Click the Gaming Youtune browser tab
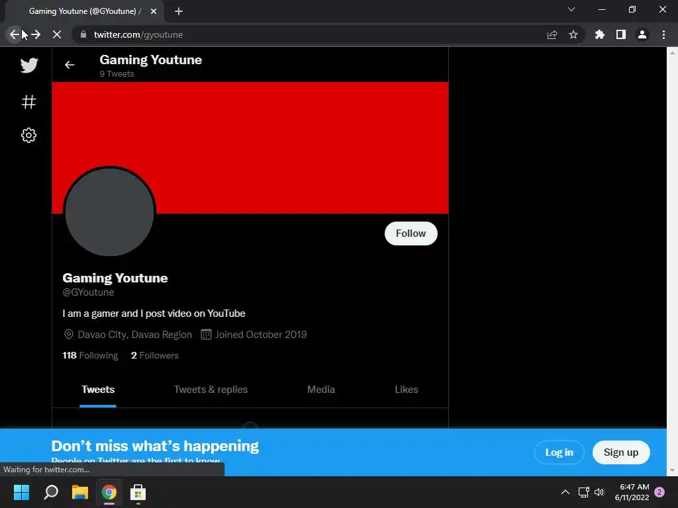Viewport: 678px width, 508px height. click(84, 12)
